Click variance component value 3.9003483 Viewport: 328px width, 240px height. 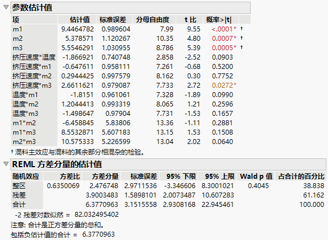click(x=102, y=195)
